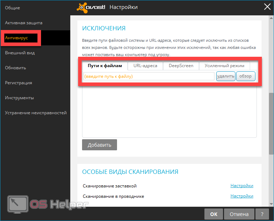Click the vertical scrollbar thumb

coord(272,124)
